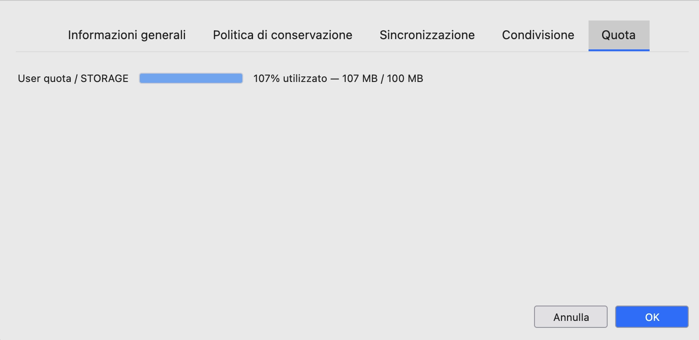Click the blue underline beneath the Quota tab
The image size is (699, 340).
(619, 50)
